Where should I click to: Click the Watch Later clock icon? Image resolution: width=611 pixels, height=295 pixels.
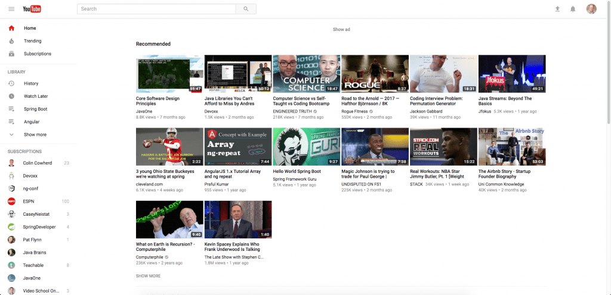(x=11, y=96)
